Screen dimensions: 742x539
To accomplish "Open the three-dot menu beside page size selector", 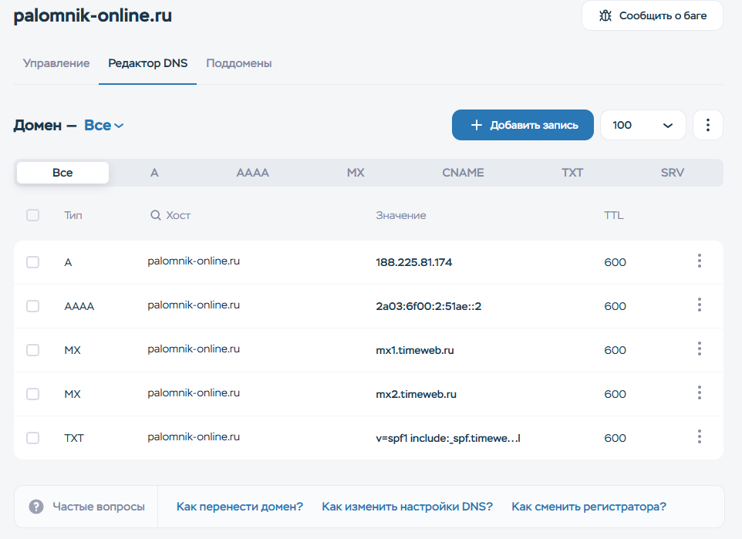I will click(708, 125).
